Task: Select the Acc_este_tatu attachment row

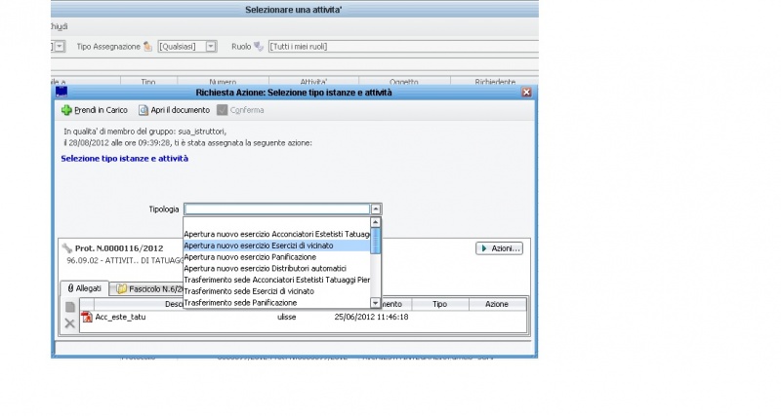Action: tap(304, 317)
